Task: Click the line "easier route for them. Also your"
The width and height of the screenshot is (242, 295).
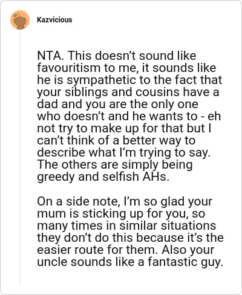Action: pos(125,250)
